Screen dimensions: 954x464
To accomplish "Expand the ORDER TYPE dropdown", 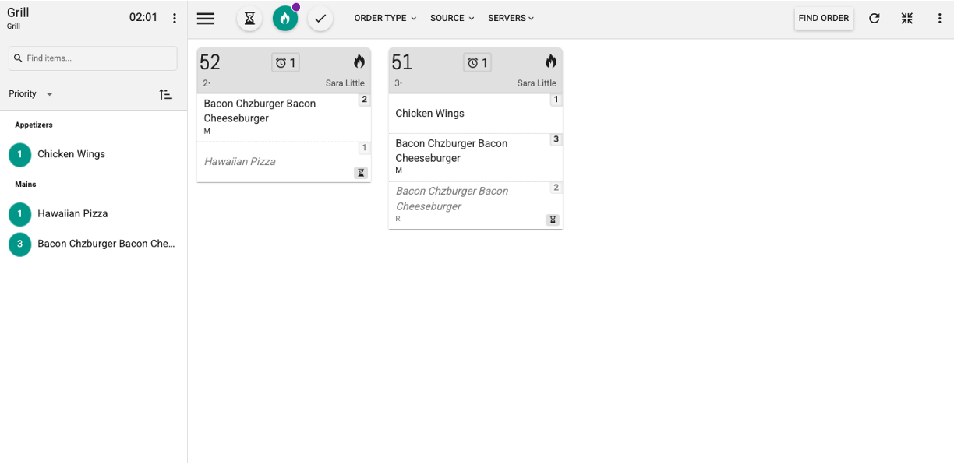I will [385, 18].
